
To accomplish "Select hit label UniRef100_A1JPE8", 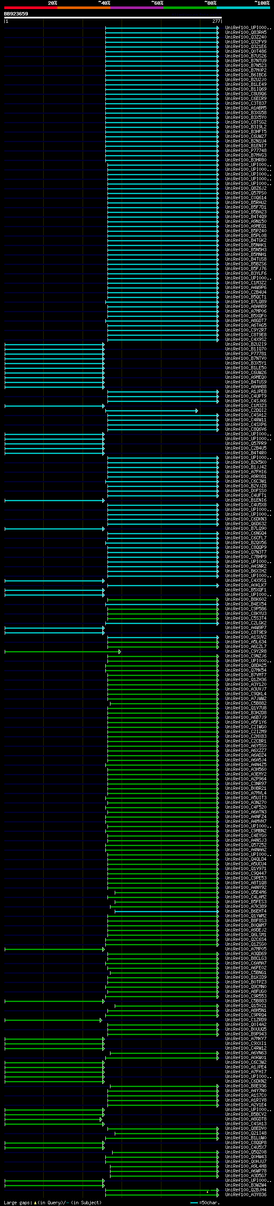I will click(246, 391).
